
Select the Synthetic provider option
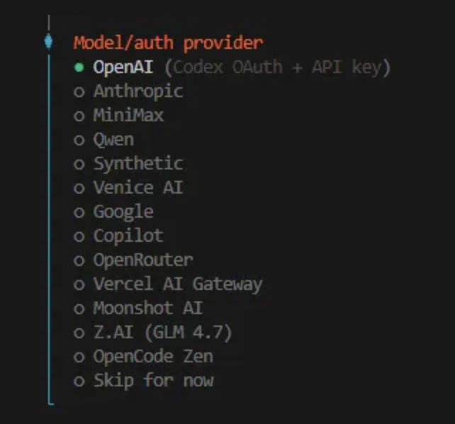click(137, 164)
